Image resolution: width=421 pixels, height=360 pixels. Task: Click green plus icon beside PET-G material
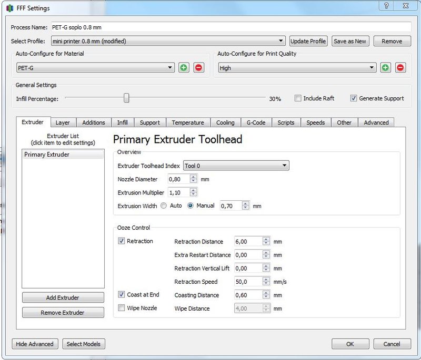[x=184, y=68]
